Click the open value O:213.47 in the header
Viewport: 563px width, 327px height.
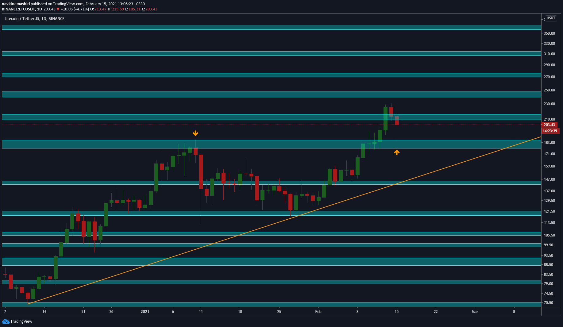click(98, 9)
